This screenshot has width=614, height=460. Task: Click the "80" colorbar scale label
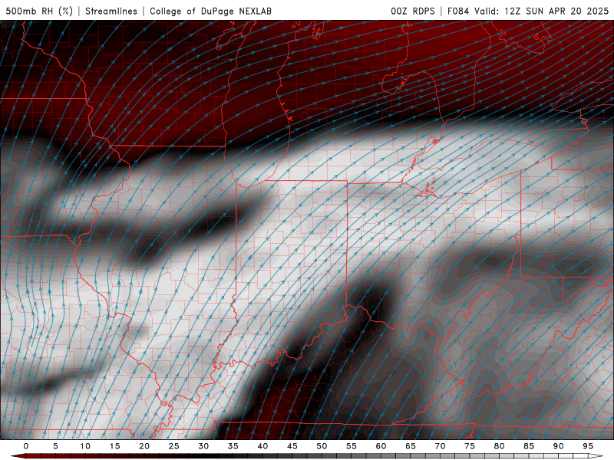[500, 446]
